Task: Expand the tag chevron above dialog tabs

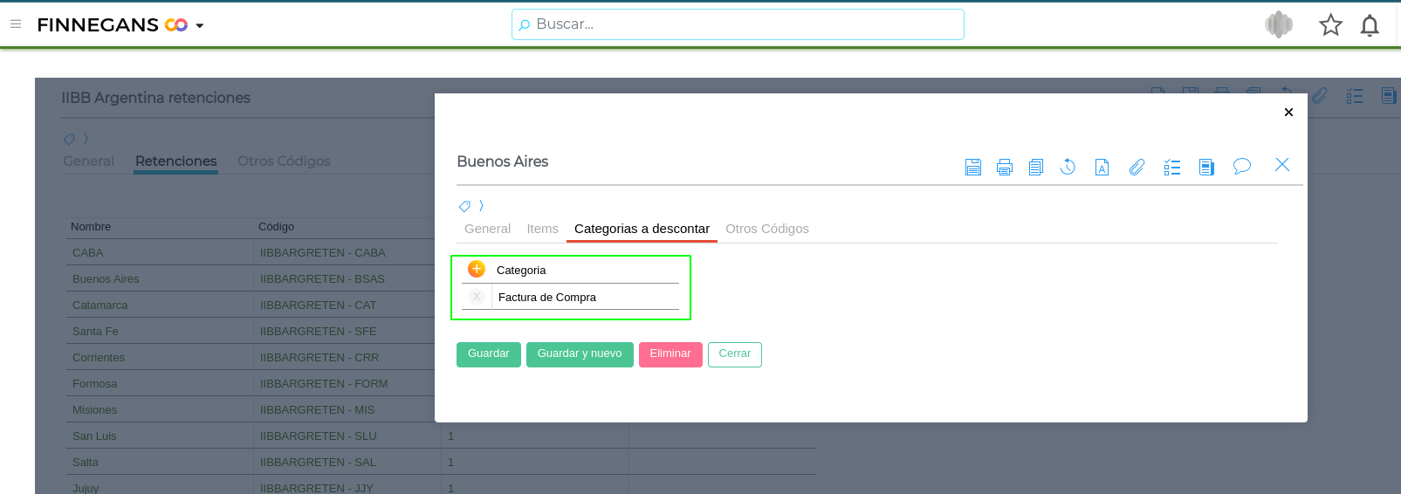Action: point(481,206)
